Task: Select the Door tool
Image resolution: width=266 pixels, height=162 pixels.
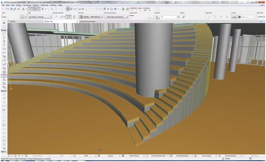Action: (4, 38)
